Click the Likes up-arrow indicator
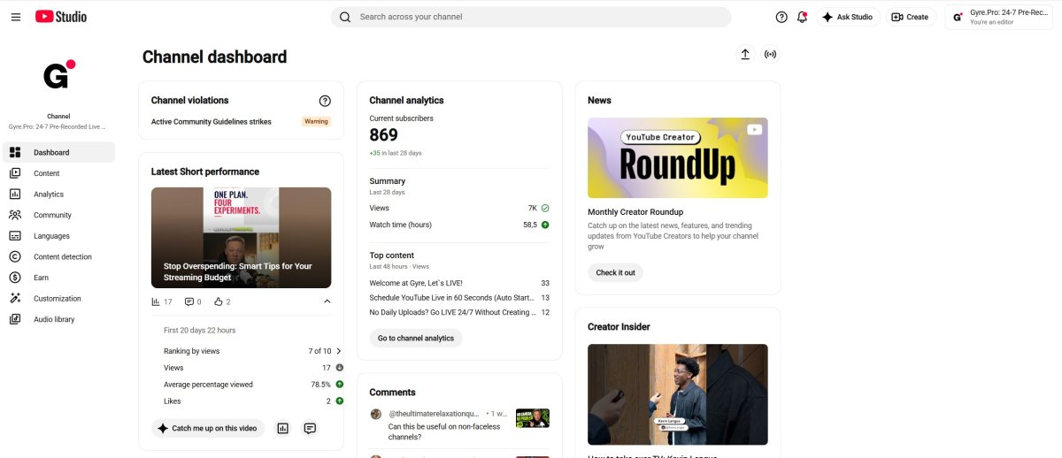1062x458 pixels. [x=340, y=401]
